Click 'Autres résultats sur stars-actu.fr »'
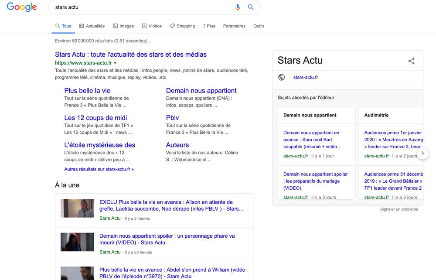Image resolution: width=436 pixels, height=280 pixels. point(99,169)
